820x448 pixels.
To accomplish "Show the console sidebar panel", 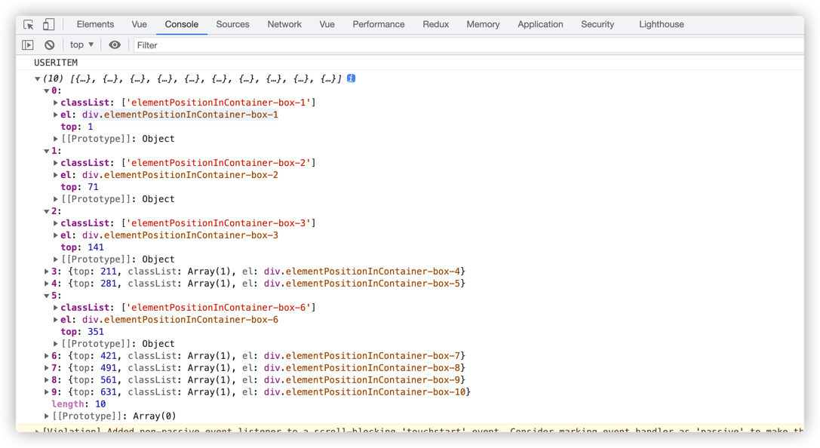I will [x=28, y=45].
